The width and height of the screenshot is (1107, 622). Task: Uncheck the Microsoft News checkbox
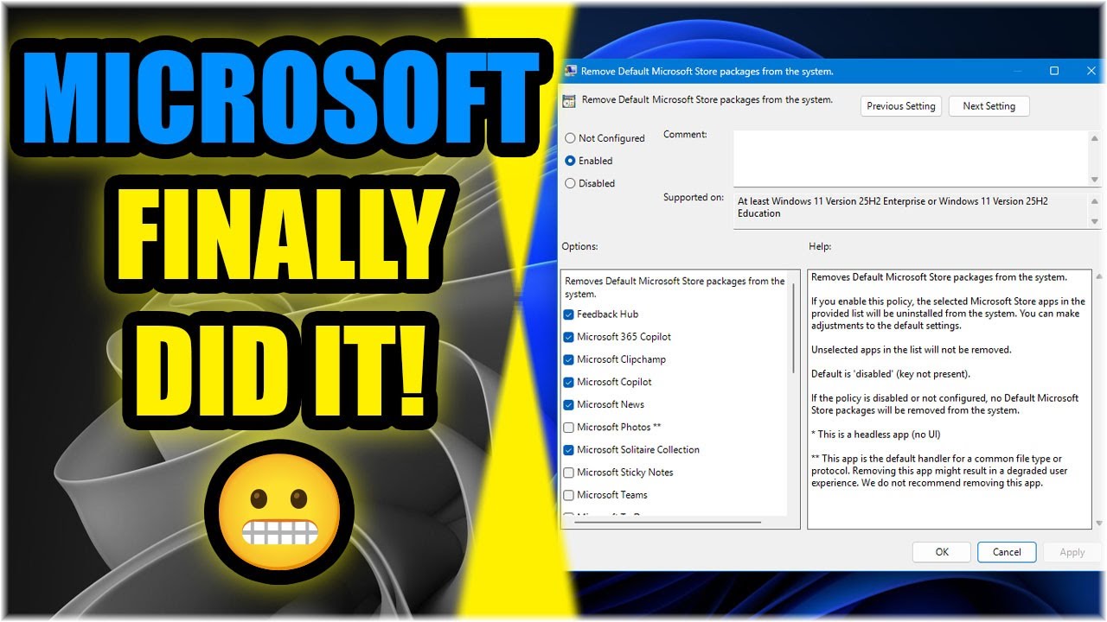tap(568, 404)
